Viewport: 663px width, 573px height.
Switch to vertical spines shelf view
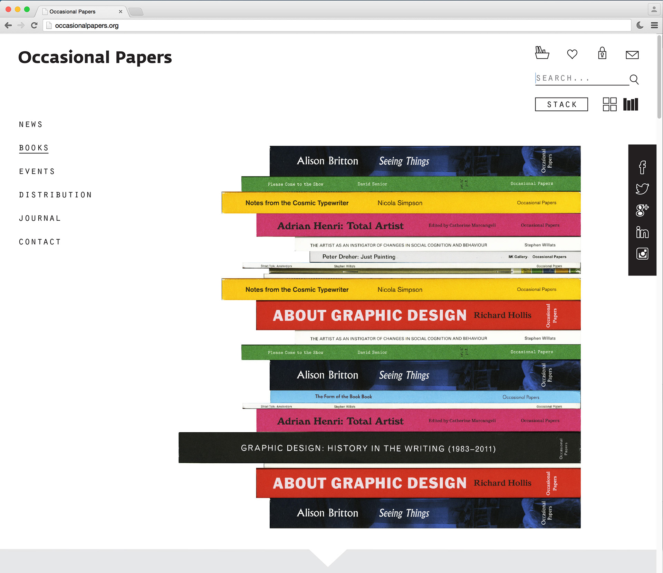pos(631,104)
